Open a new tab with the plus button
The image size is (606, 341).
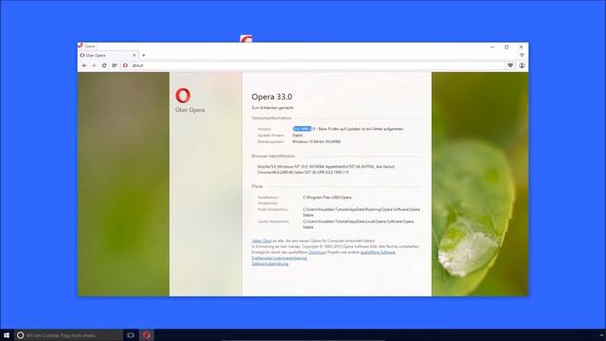(144, 55)
